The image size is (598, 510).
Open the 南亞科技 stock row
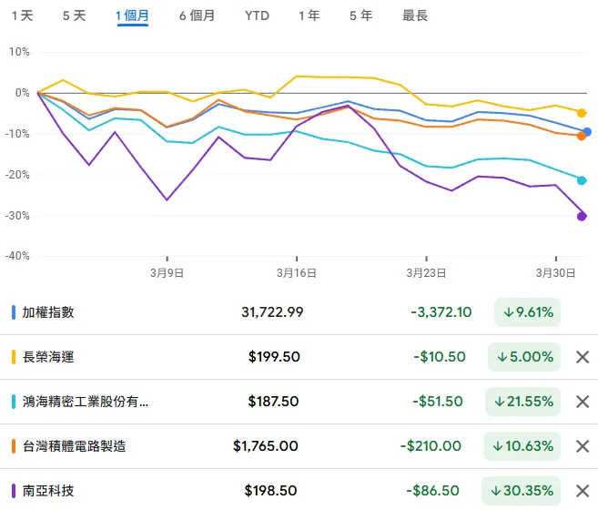[x=299, y=490]
